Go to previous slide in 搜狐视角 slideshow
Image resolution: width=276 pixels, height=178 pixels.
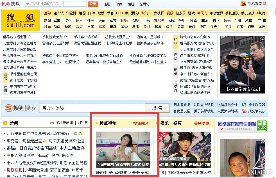[x=100, y=150]
